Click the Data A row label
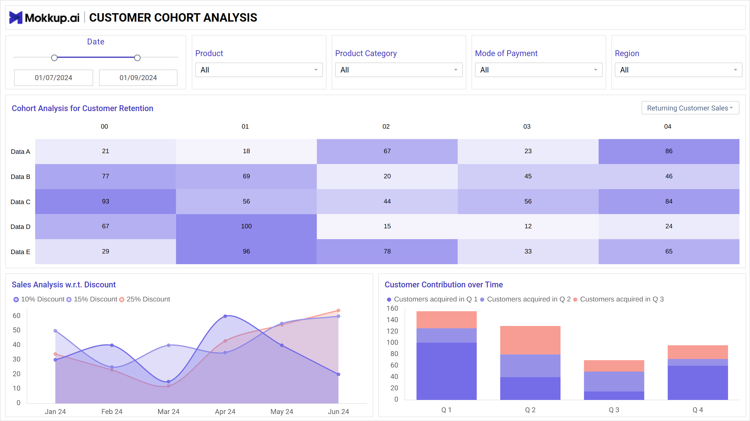Viewport: 750px width, 421px height. (x=21, y=151)
